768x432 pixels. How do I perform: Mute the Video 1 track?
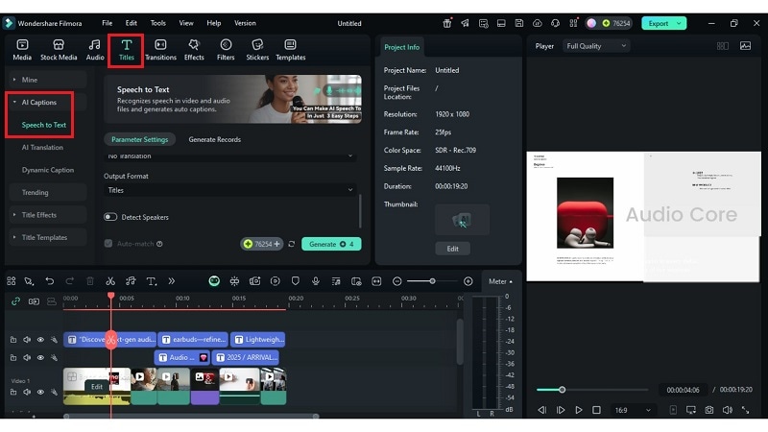[27, 393]
